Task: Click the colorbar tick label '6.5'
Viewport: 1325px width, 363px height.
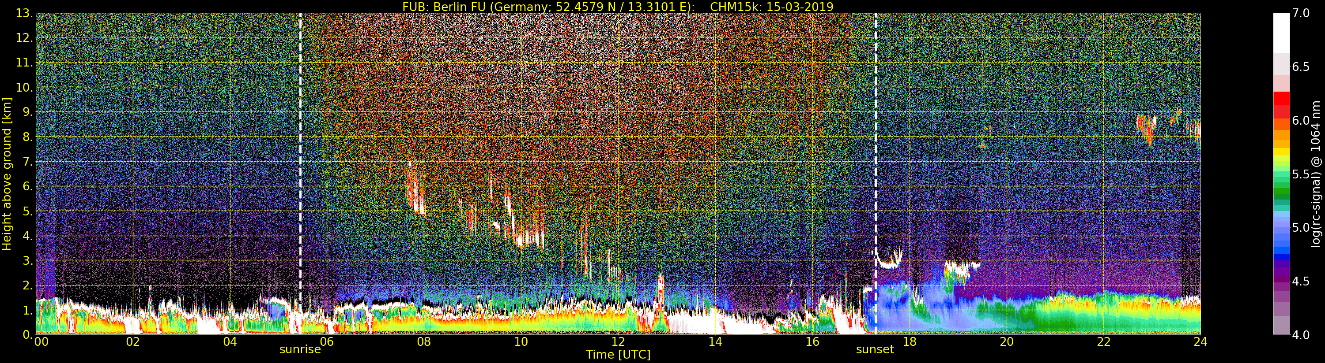Action: (1301, 67)
